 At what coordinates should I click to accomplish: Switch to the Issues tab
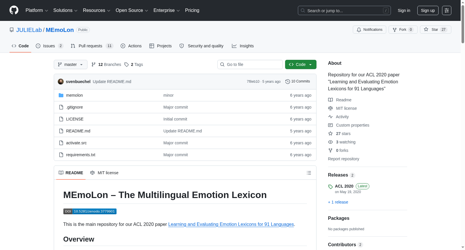[x=49, y=46]
